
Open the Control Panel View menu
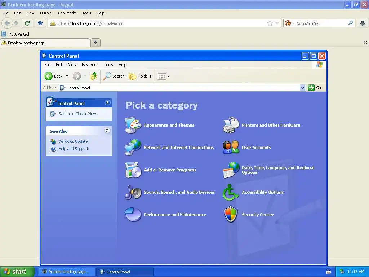point(72,65)
